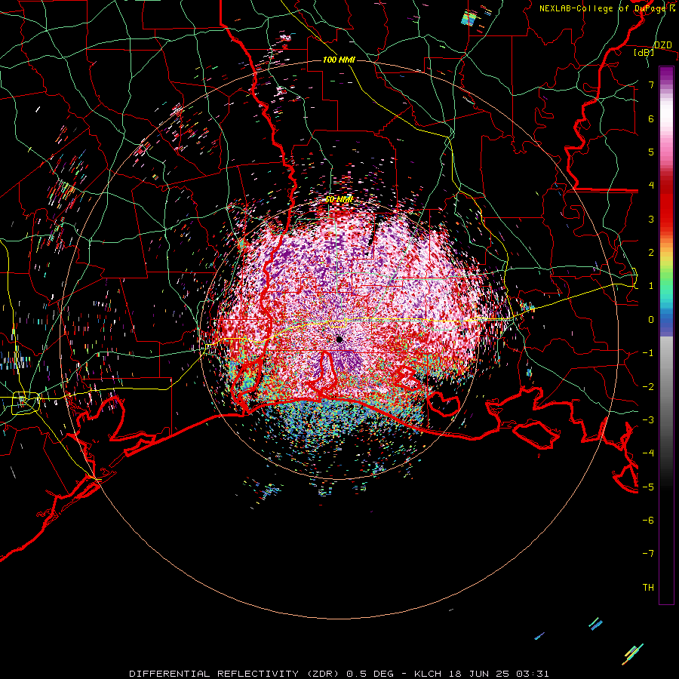The width and height of the screenshot is (679, 679).
Task: Click the 5 value on the scale
Action: (651, 152)
